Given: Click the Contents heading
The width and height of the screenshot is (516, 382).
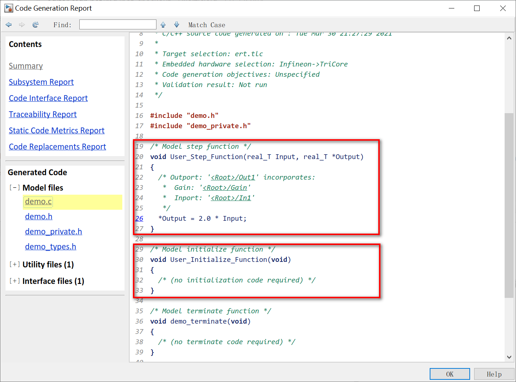Looking at the screenshot, I should click(25, 44).
